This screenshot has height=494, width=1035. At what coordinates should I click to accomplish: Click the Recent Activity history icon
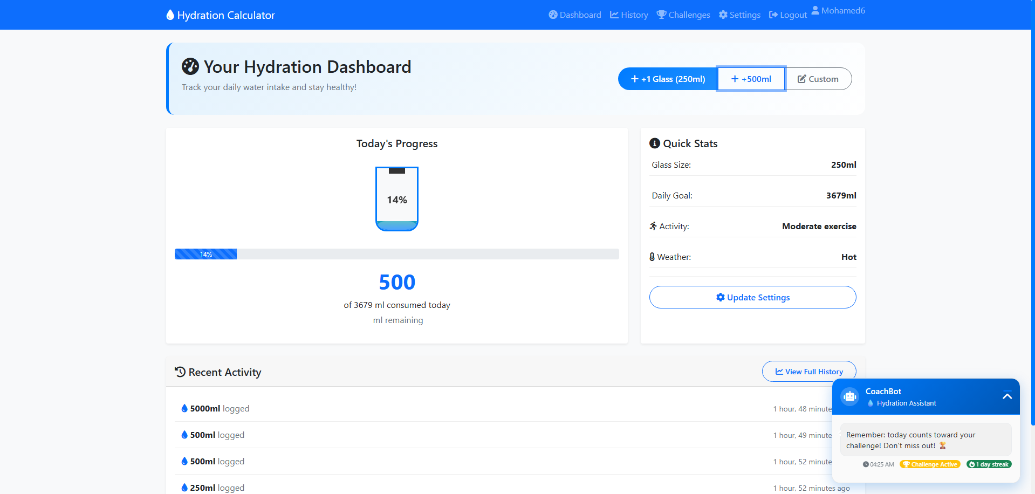[x=180, y=372]
